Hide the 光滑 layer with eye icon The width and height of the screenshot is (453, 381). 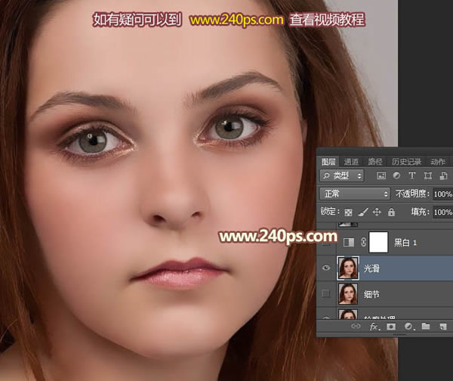326,267
